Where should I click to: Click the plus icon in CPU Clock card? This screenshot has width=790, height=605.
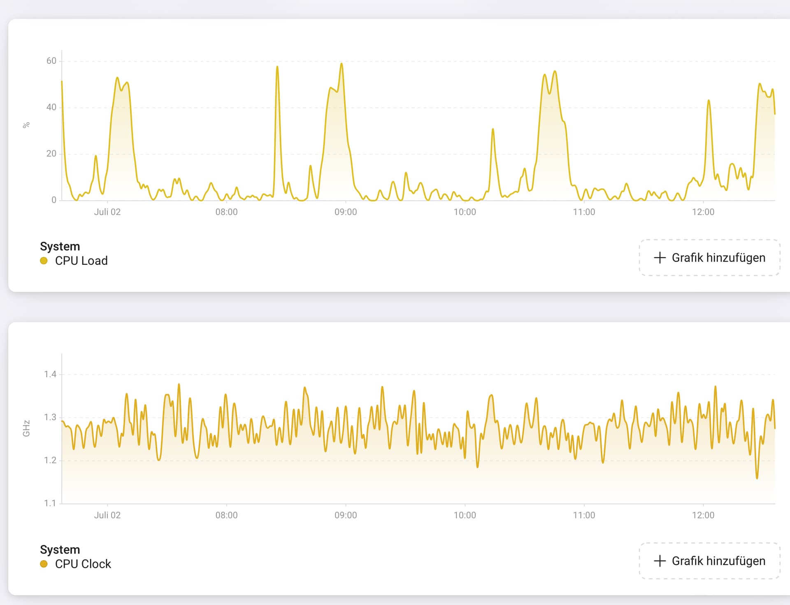click(x=660, y=561)
